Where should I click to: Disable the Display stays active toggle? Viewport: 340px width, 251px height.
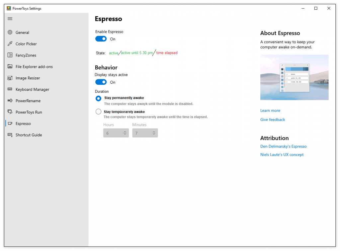pos(101,82)
